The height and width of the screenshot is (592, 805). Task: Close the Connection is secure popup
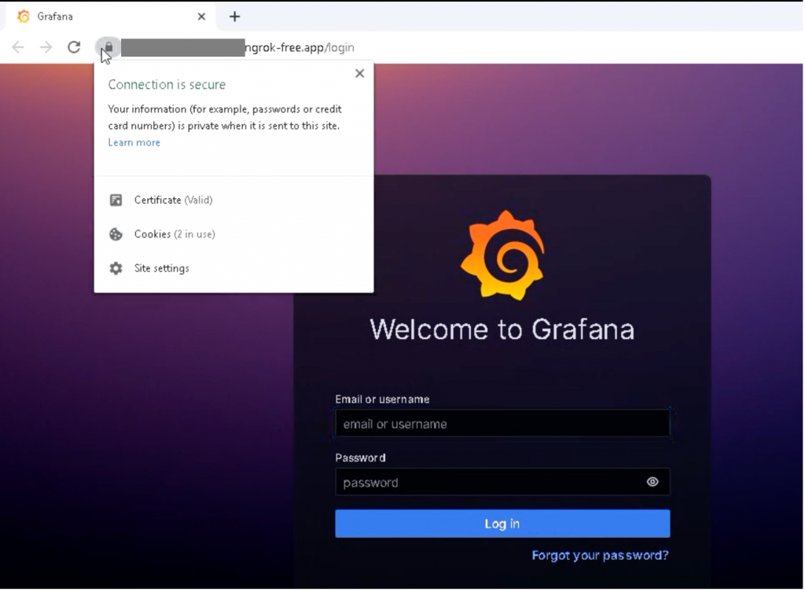point(359,73)
